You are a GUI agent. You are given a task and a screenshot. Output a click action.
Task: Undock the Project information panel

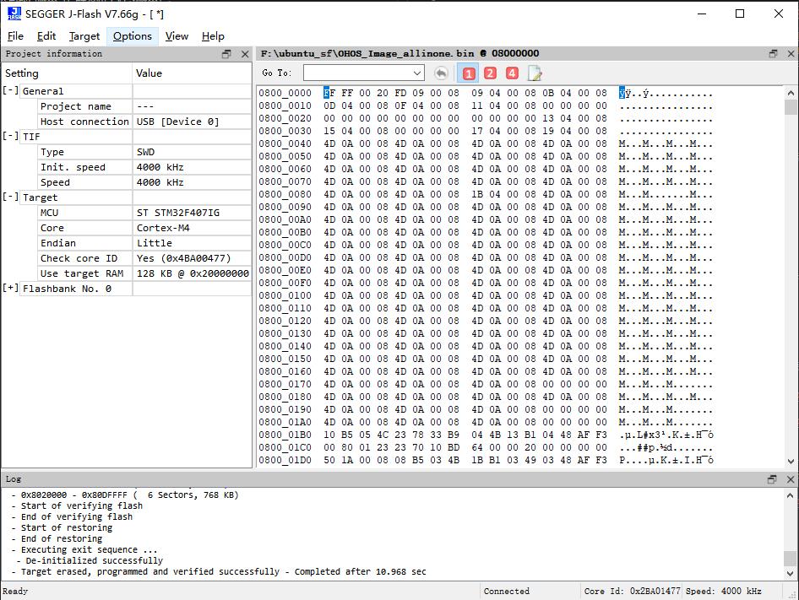pos(226,54)
